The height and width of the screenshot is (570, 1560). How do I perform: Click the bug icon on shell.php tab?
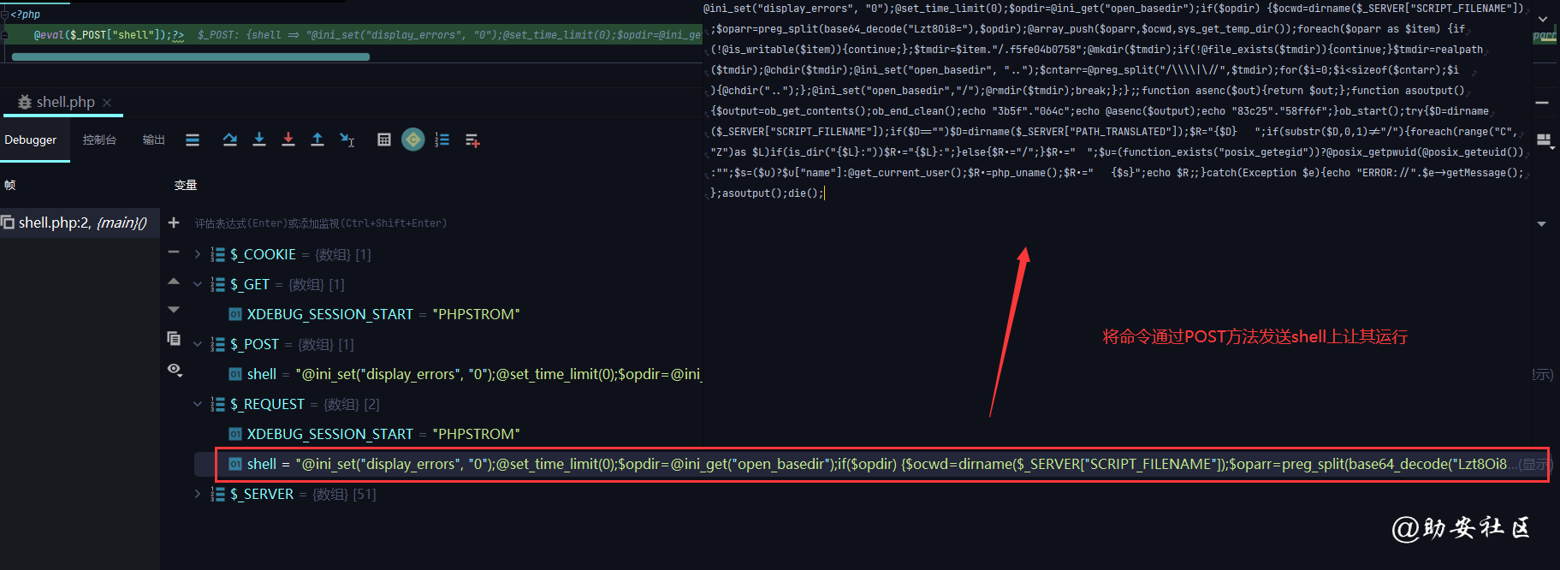pyautogui.click(x=25, y=102)
